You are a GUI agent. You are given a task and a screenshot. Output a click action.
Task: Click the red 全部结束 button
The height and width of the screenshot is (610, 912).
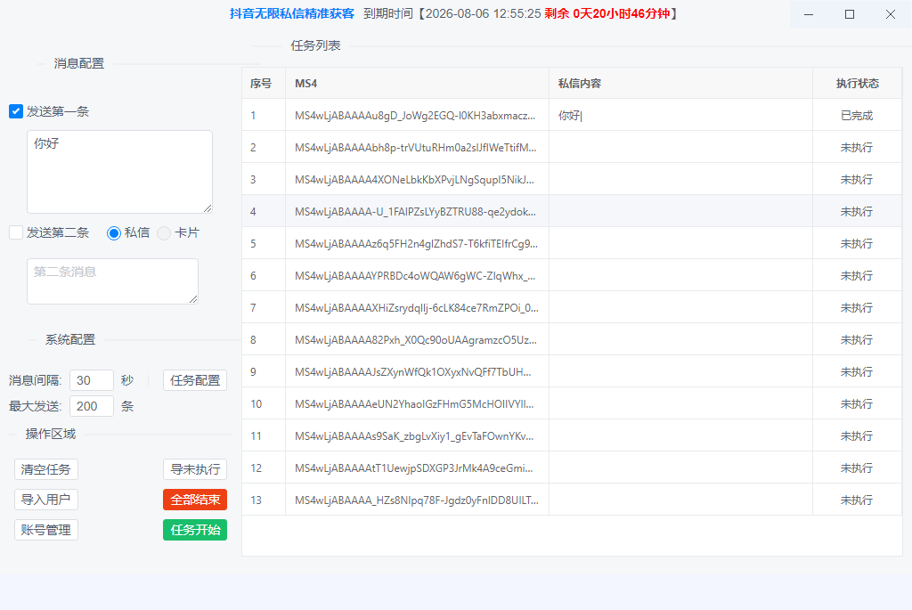click(x=195, y=500)
